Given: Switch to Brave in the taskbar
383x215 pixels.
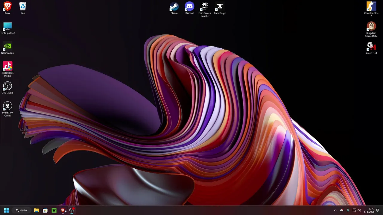Looking at the screenshot, I should click(63, 211).
